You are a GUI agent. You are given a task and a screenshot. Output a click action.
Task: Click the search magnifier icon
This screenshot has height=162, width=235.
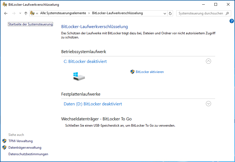(227, 13)
